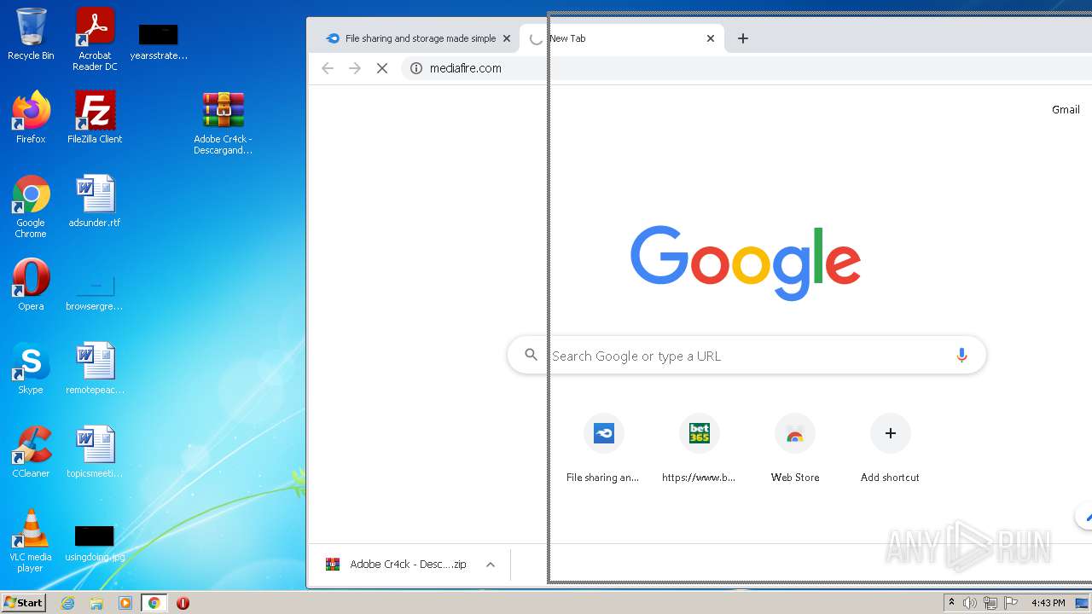Open the File sharing shortcut tile

coord(603,449)
